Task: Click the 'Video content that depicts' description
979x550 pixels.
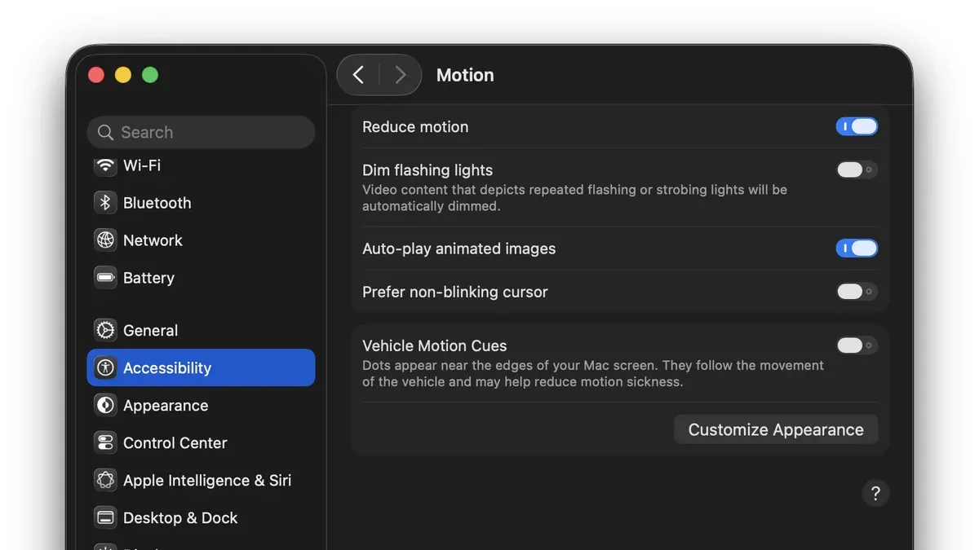Action: (x=574, y=198)
